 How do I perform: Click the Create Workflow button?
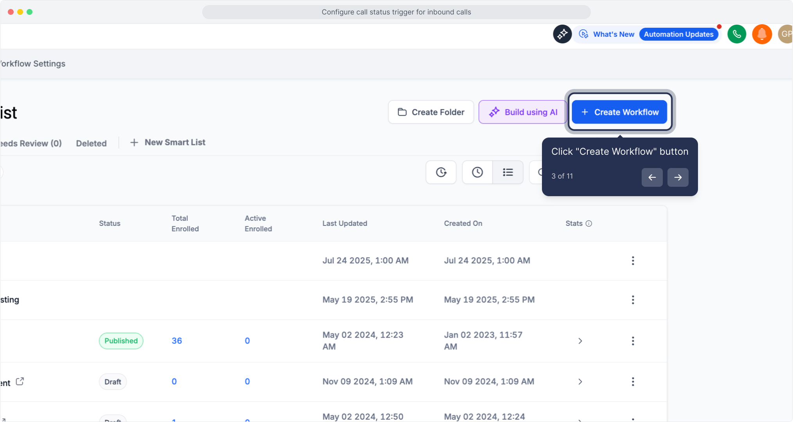619,112
